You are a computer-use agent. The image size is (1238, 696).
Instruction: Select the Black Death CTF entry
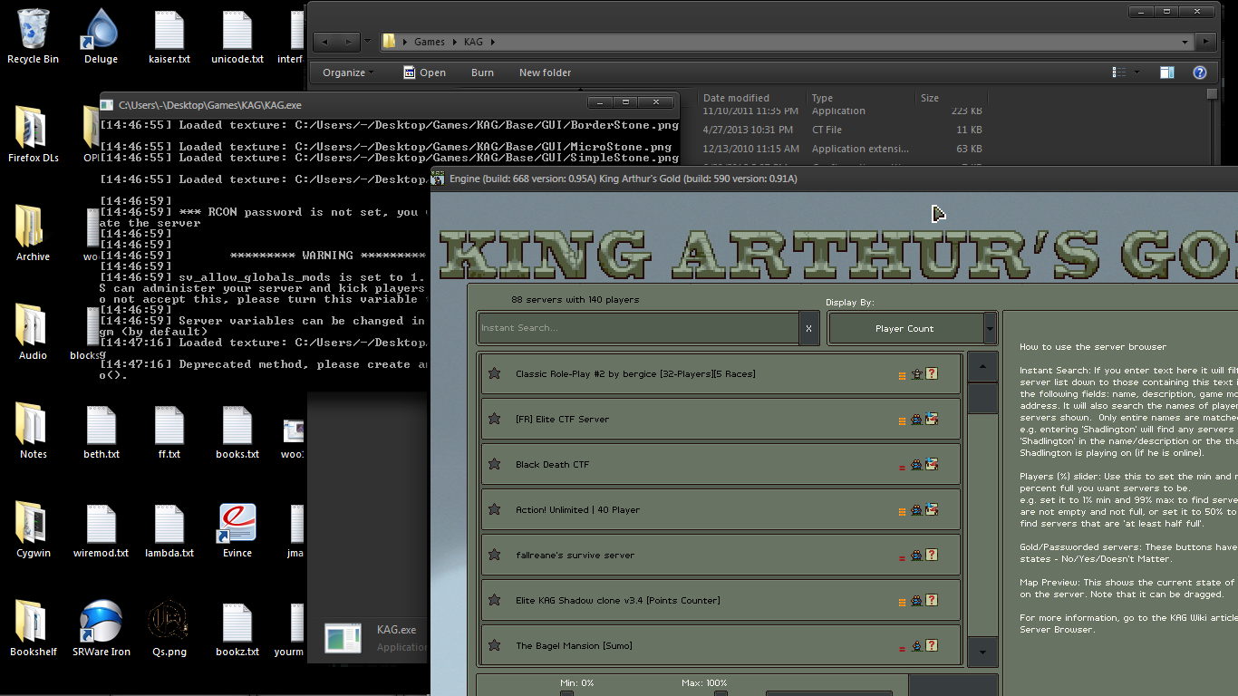click(721, 464)
